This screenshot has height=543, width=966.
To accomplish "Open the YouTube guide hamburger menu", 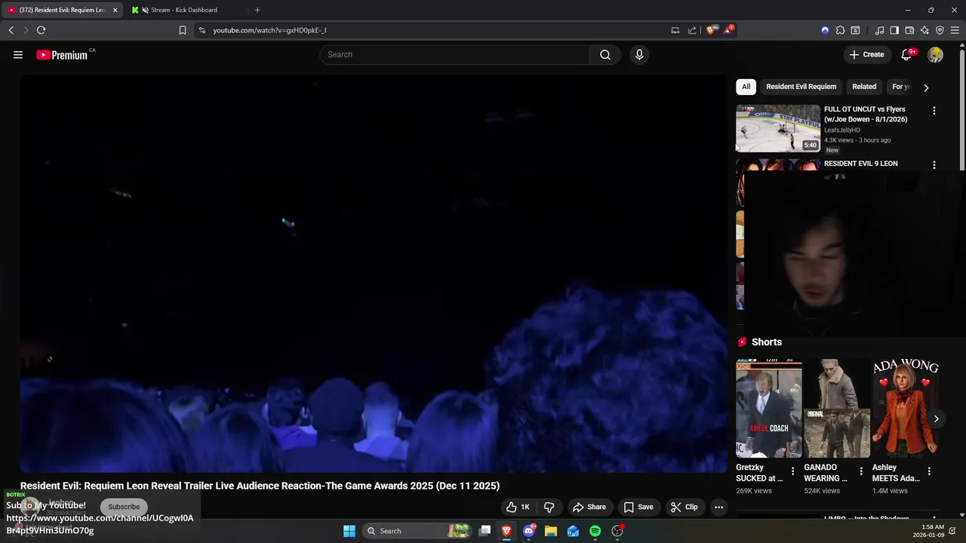I will pyautogui.click(x=18, y=54).
